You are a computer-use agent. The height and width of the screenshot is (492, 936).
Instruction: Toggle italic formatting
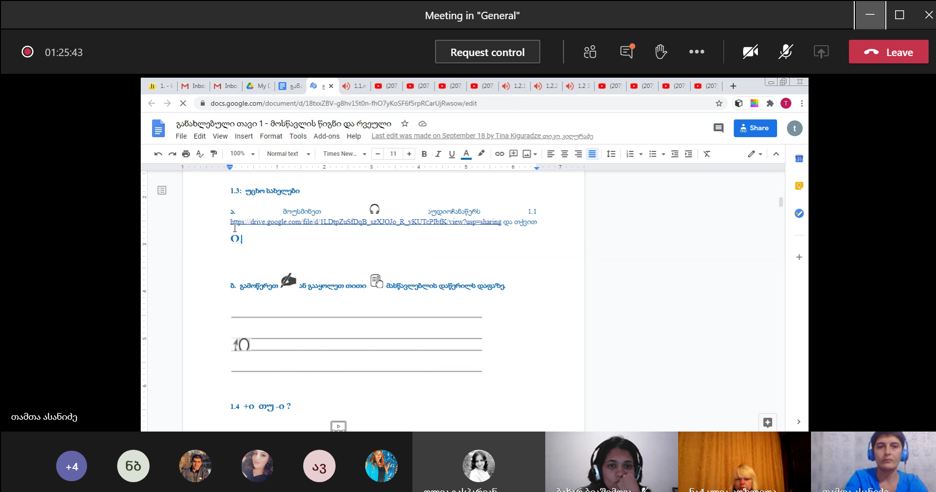point(438,154)
